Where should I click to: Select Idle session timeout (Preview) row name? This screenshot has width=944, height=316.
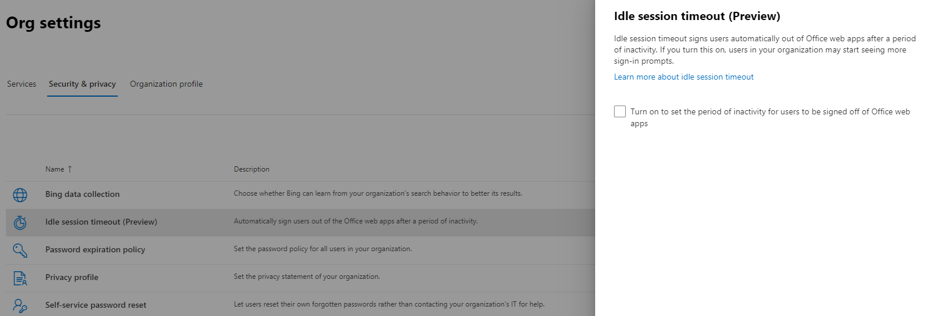(x=101, y=222)
